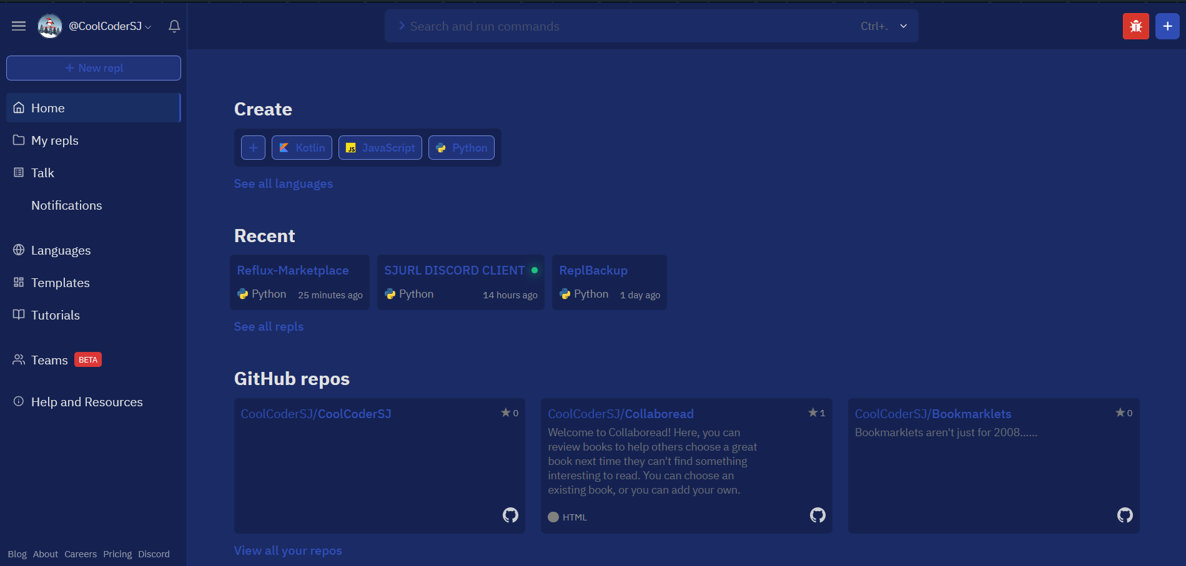
Task: Click the star count on CoolCoderSJ/CoolCoderSJ card
Action: tap(510, 412)
